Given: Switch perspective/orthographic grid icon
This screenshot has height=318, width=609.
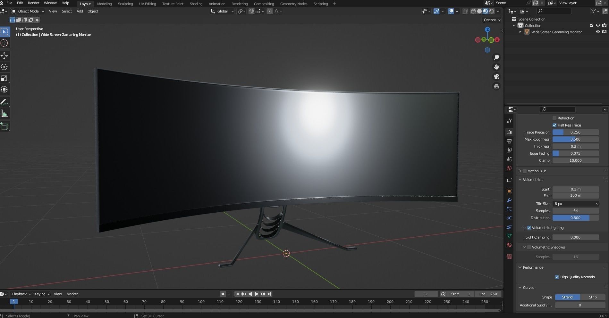Looking at the screenshot, I should 496,86.
